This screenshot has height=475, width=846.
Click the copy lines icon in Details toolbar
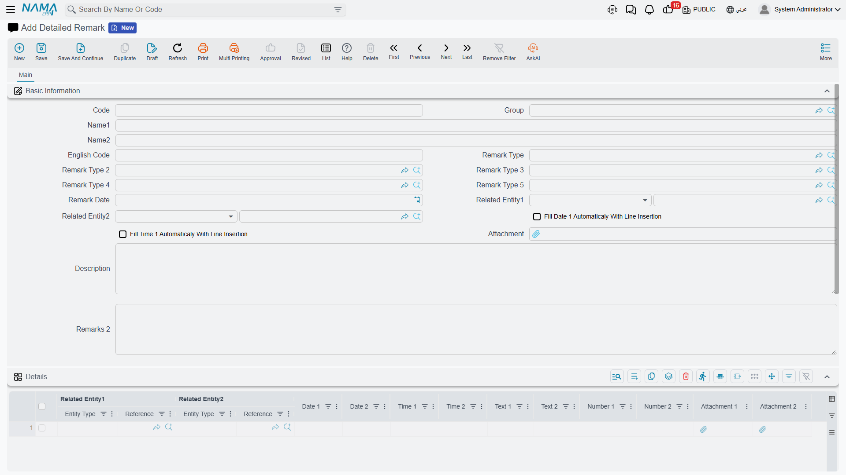651,376
